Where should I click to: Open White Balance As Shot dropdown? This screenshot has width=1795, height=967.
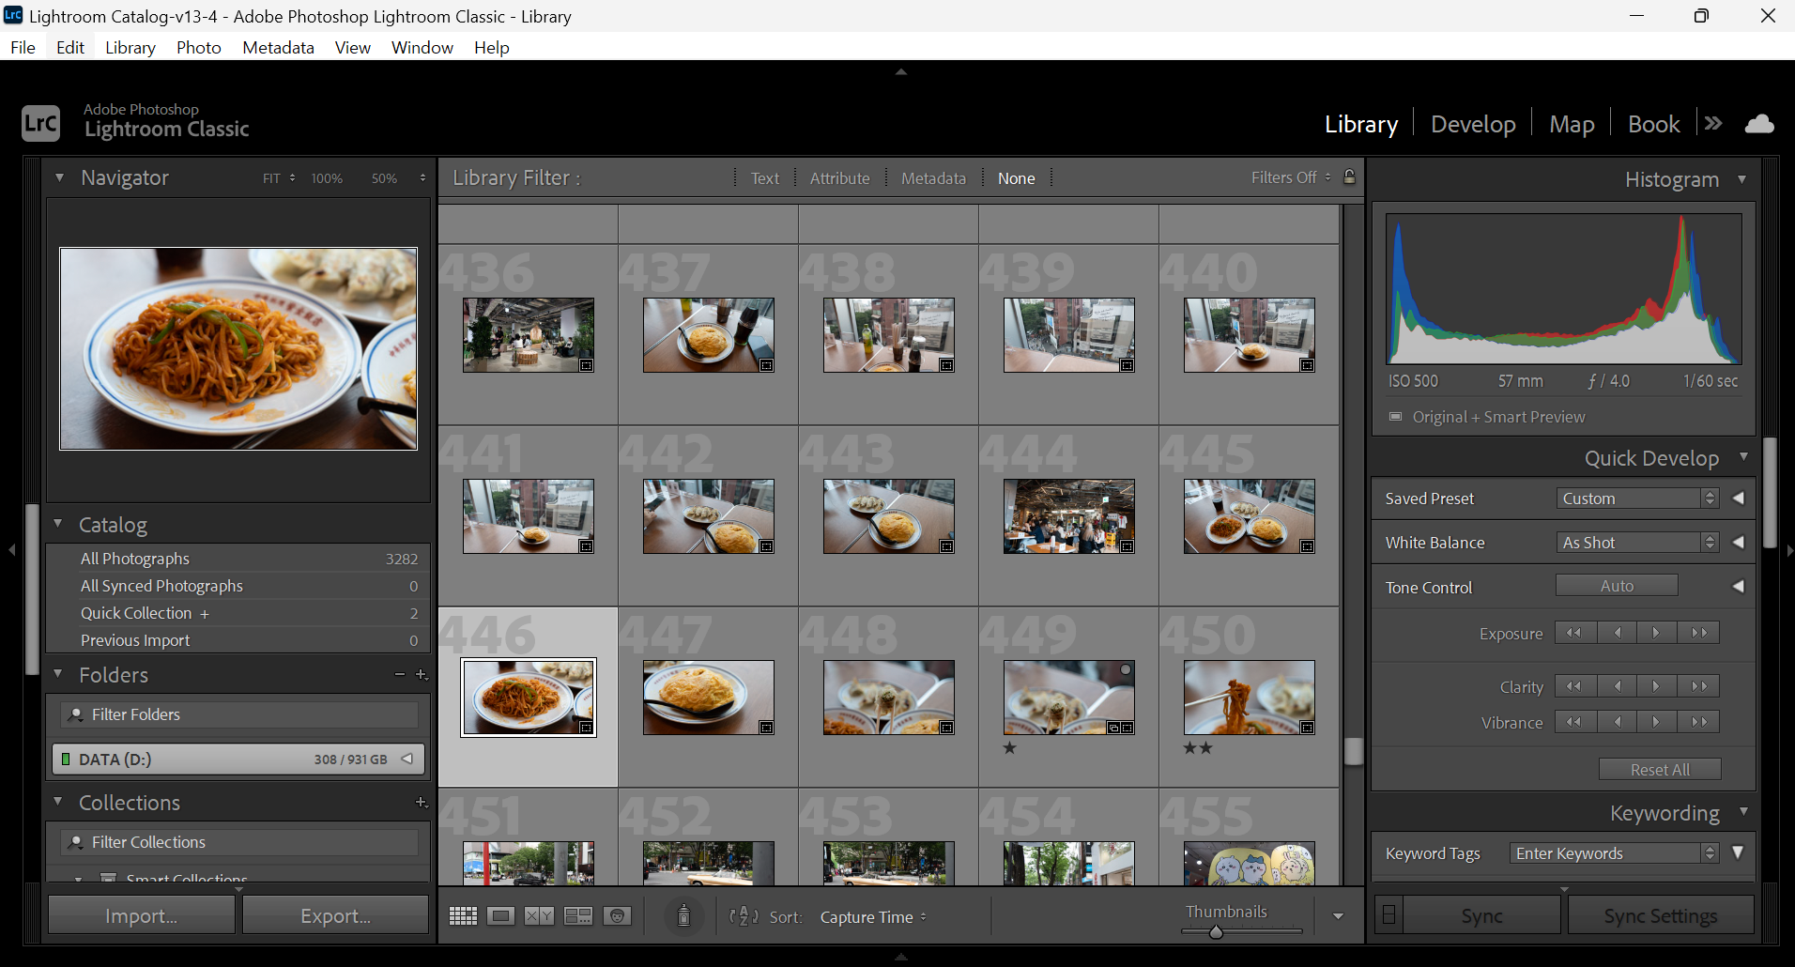pyautogui.click(x=1637, y=543)
